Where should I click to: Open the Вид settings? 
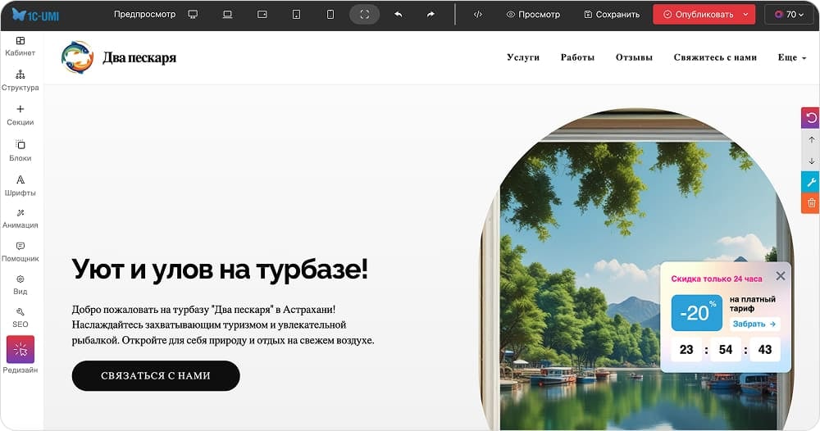click(20, 284)
